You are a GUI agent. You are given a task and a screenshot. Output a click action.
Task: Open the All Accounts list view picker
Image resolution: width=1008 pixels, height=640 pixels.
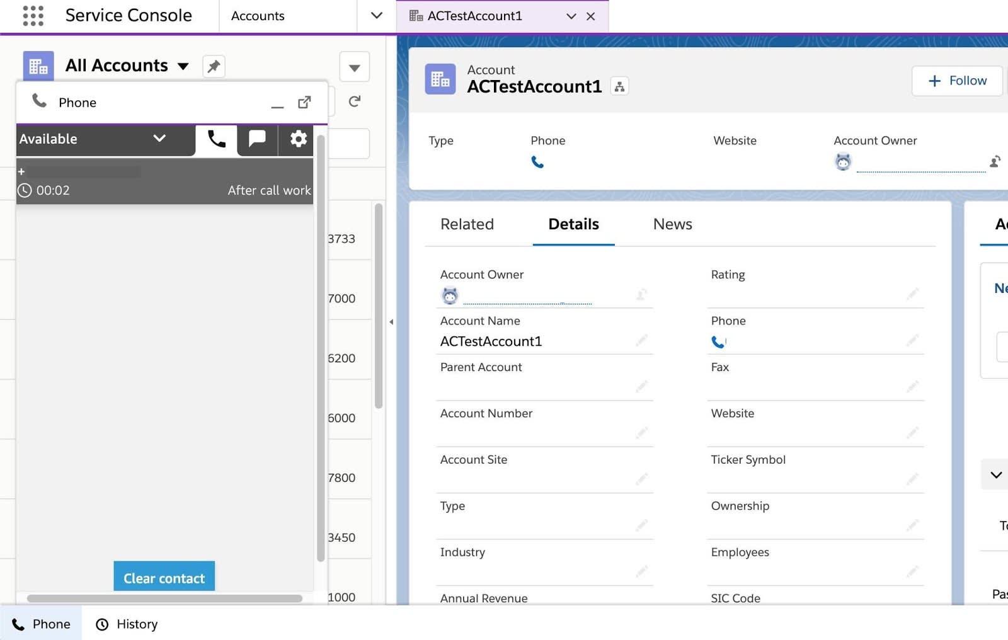point(127,66)
